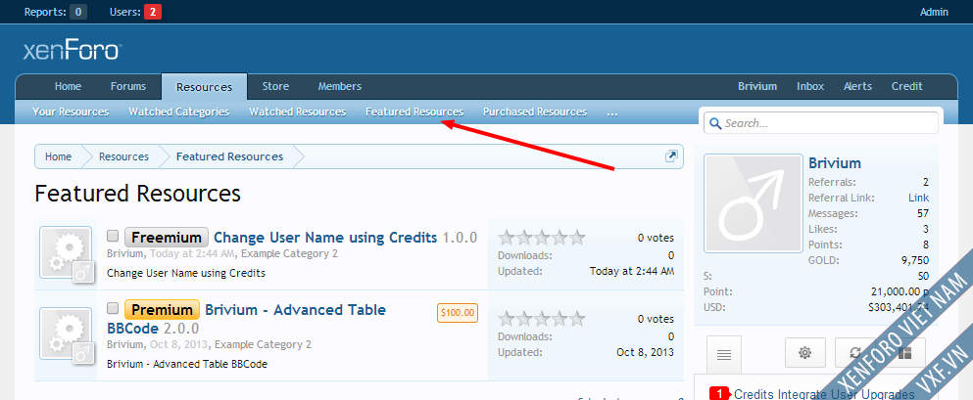Open the Home navigation tab

(68, 87)
